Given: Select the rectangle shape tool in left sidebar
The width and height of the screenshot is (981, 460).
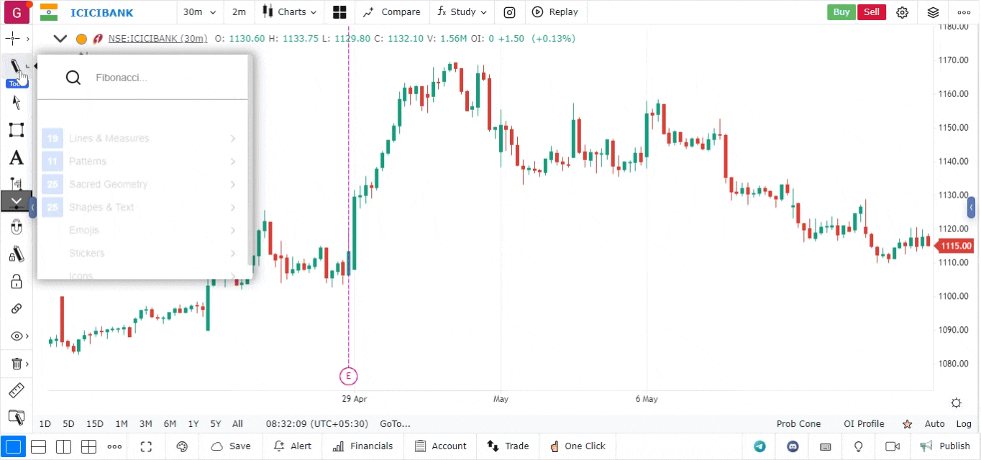Looking at the screenshot, I should click(x=16, y=130).
